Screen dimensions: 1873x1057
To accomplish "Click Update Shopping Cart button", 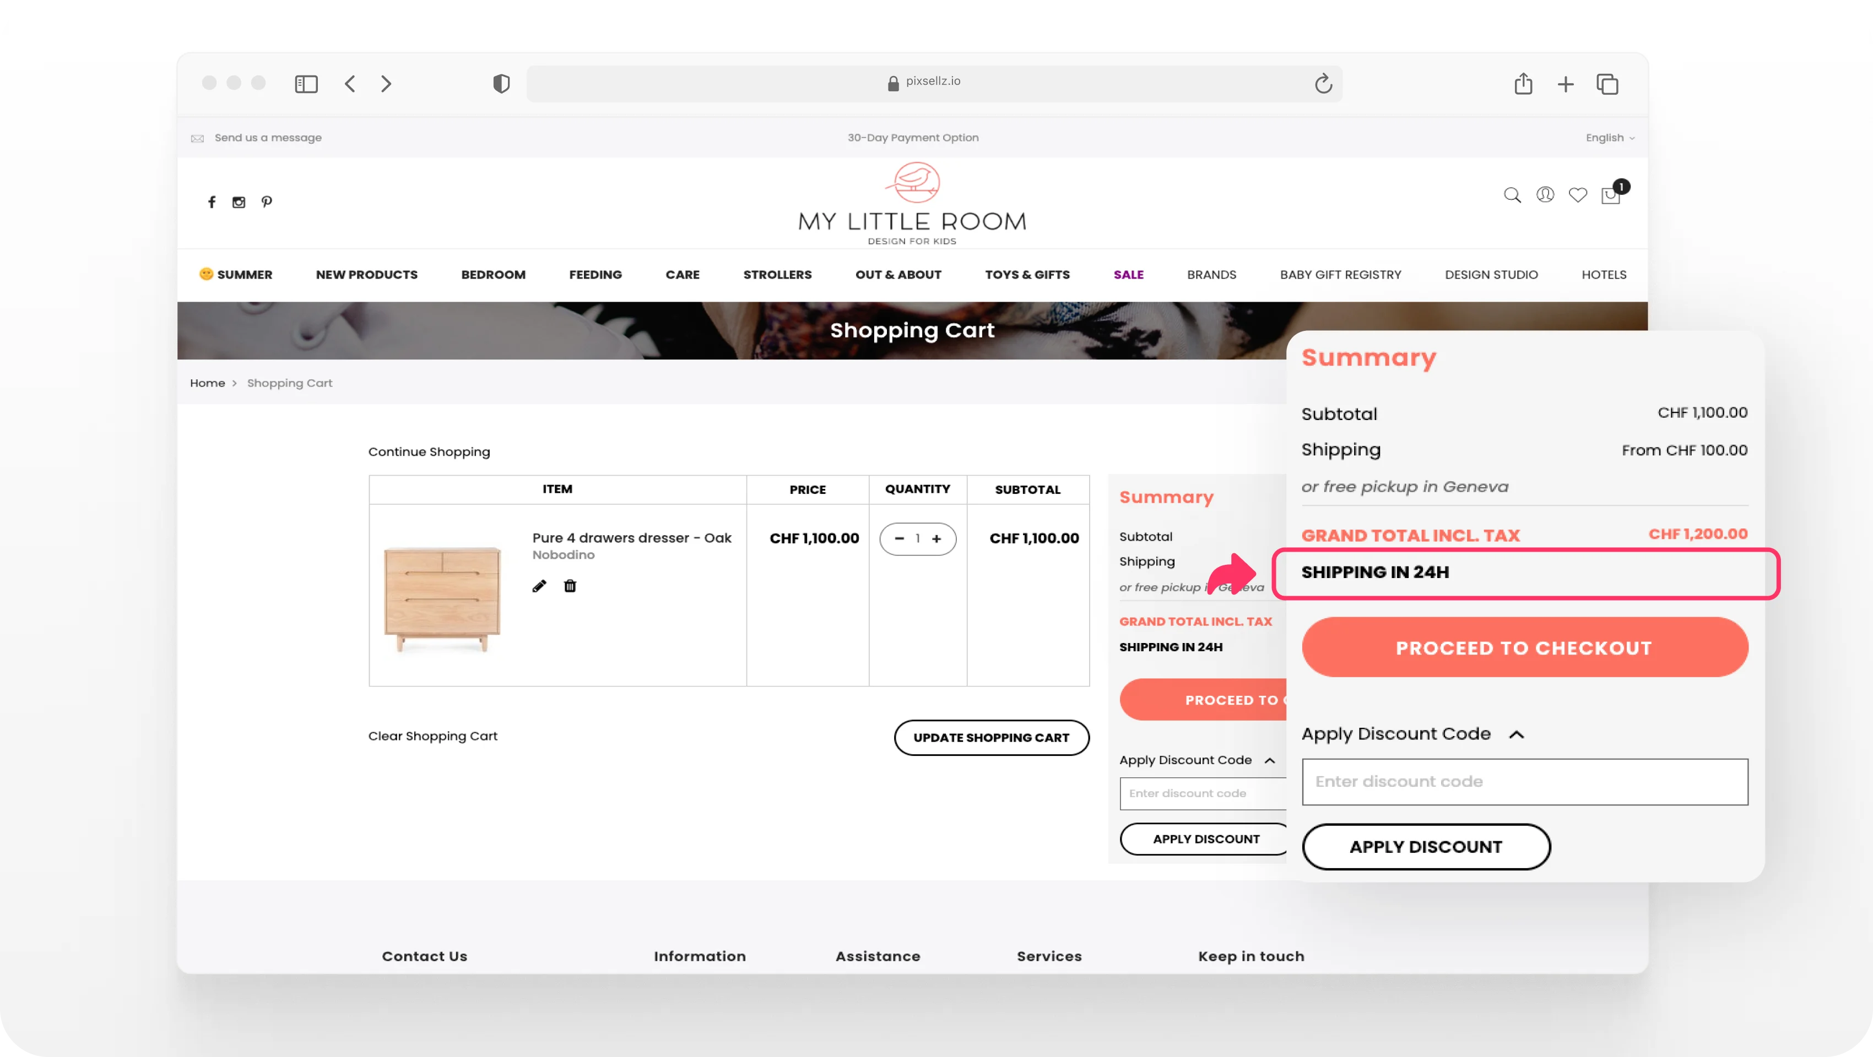I will click(991, 737).
